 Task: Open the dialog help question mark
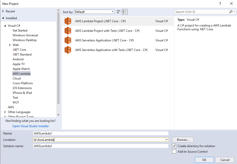pos(220,4)
